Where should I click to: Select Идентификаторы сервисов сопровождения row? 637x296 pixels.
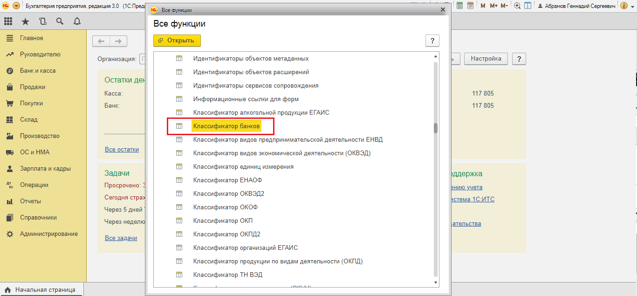[256, 86]
